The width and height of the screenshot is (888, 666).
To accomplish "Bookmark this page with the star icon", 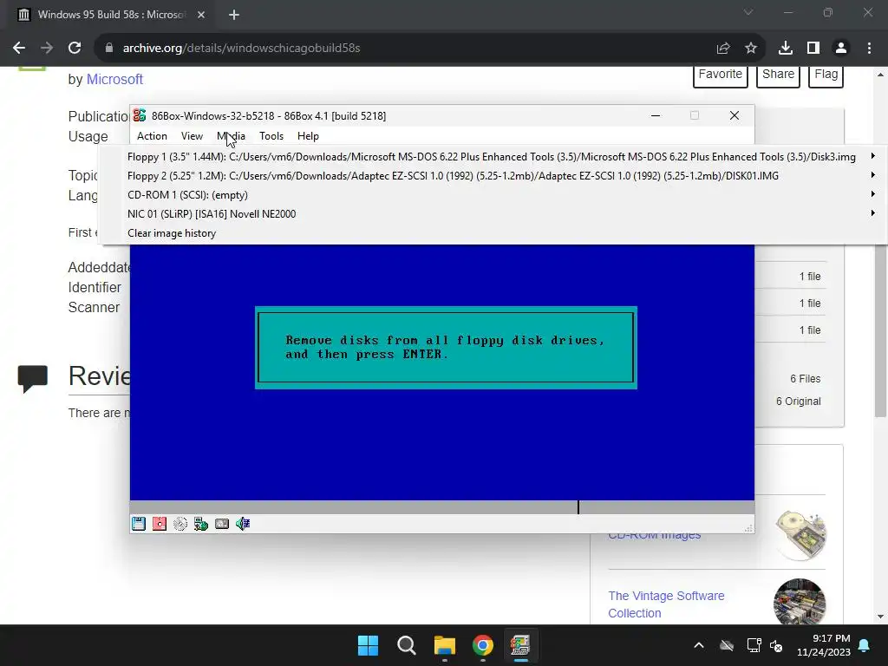I will [751, 49].
